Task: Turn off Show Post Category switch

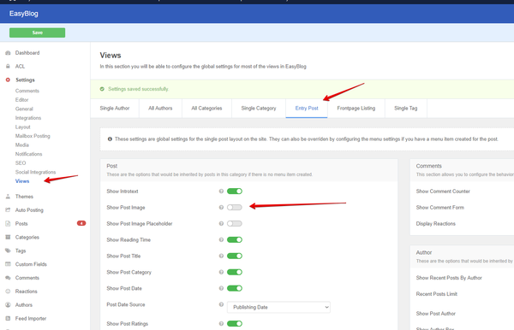Action: point(235,272)
